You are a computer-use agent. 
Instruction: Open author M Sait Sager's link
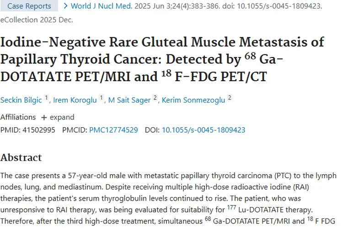click(x=129, y=100)
